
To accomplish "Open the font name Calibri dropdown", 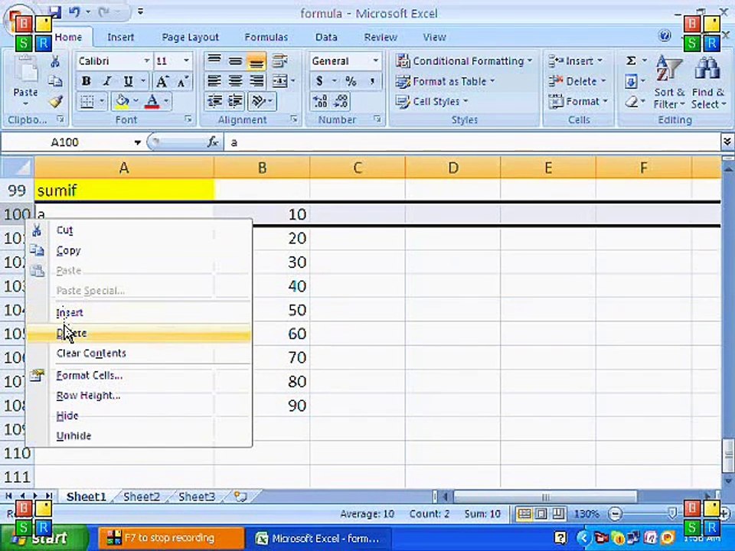I will pyautogui.click(x=147, y=61).
